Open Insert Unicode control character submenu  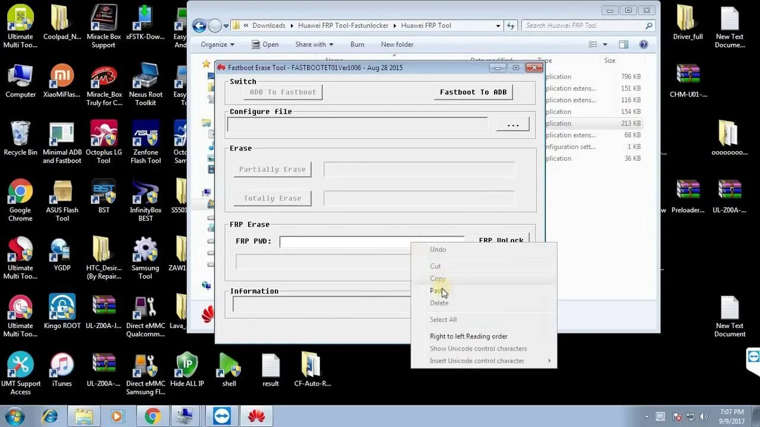(484, 361)
